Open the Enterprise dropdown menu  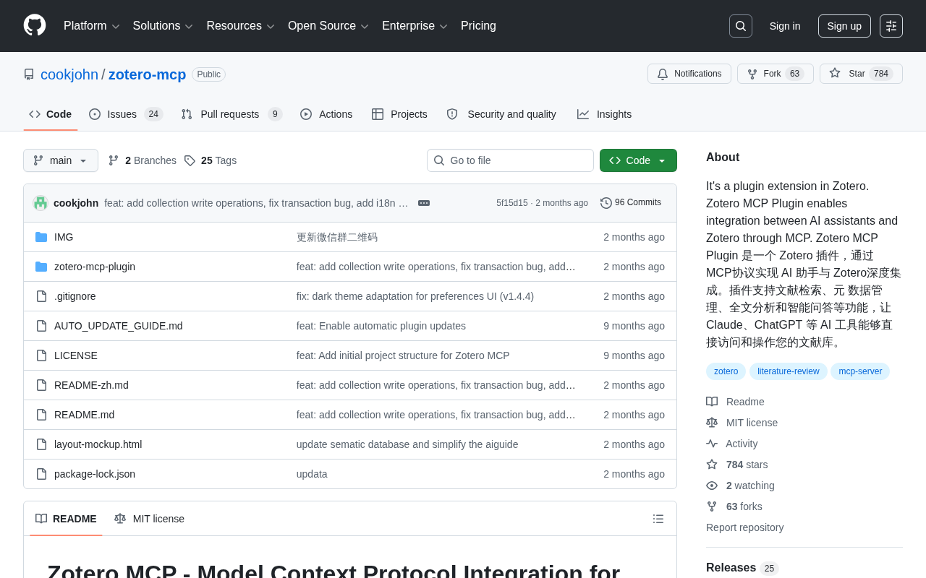pyautogui.click(x=415, y=26)
